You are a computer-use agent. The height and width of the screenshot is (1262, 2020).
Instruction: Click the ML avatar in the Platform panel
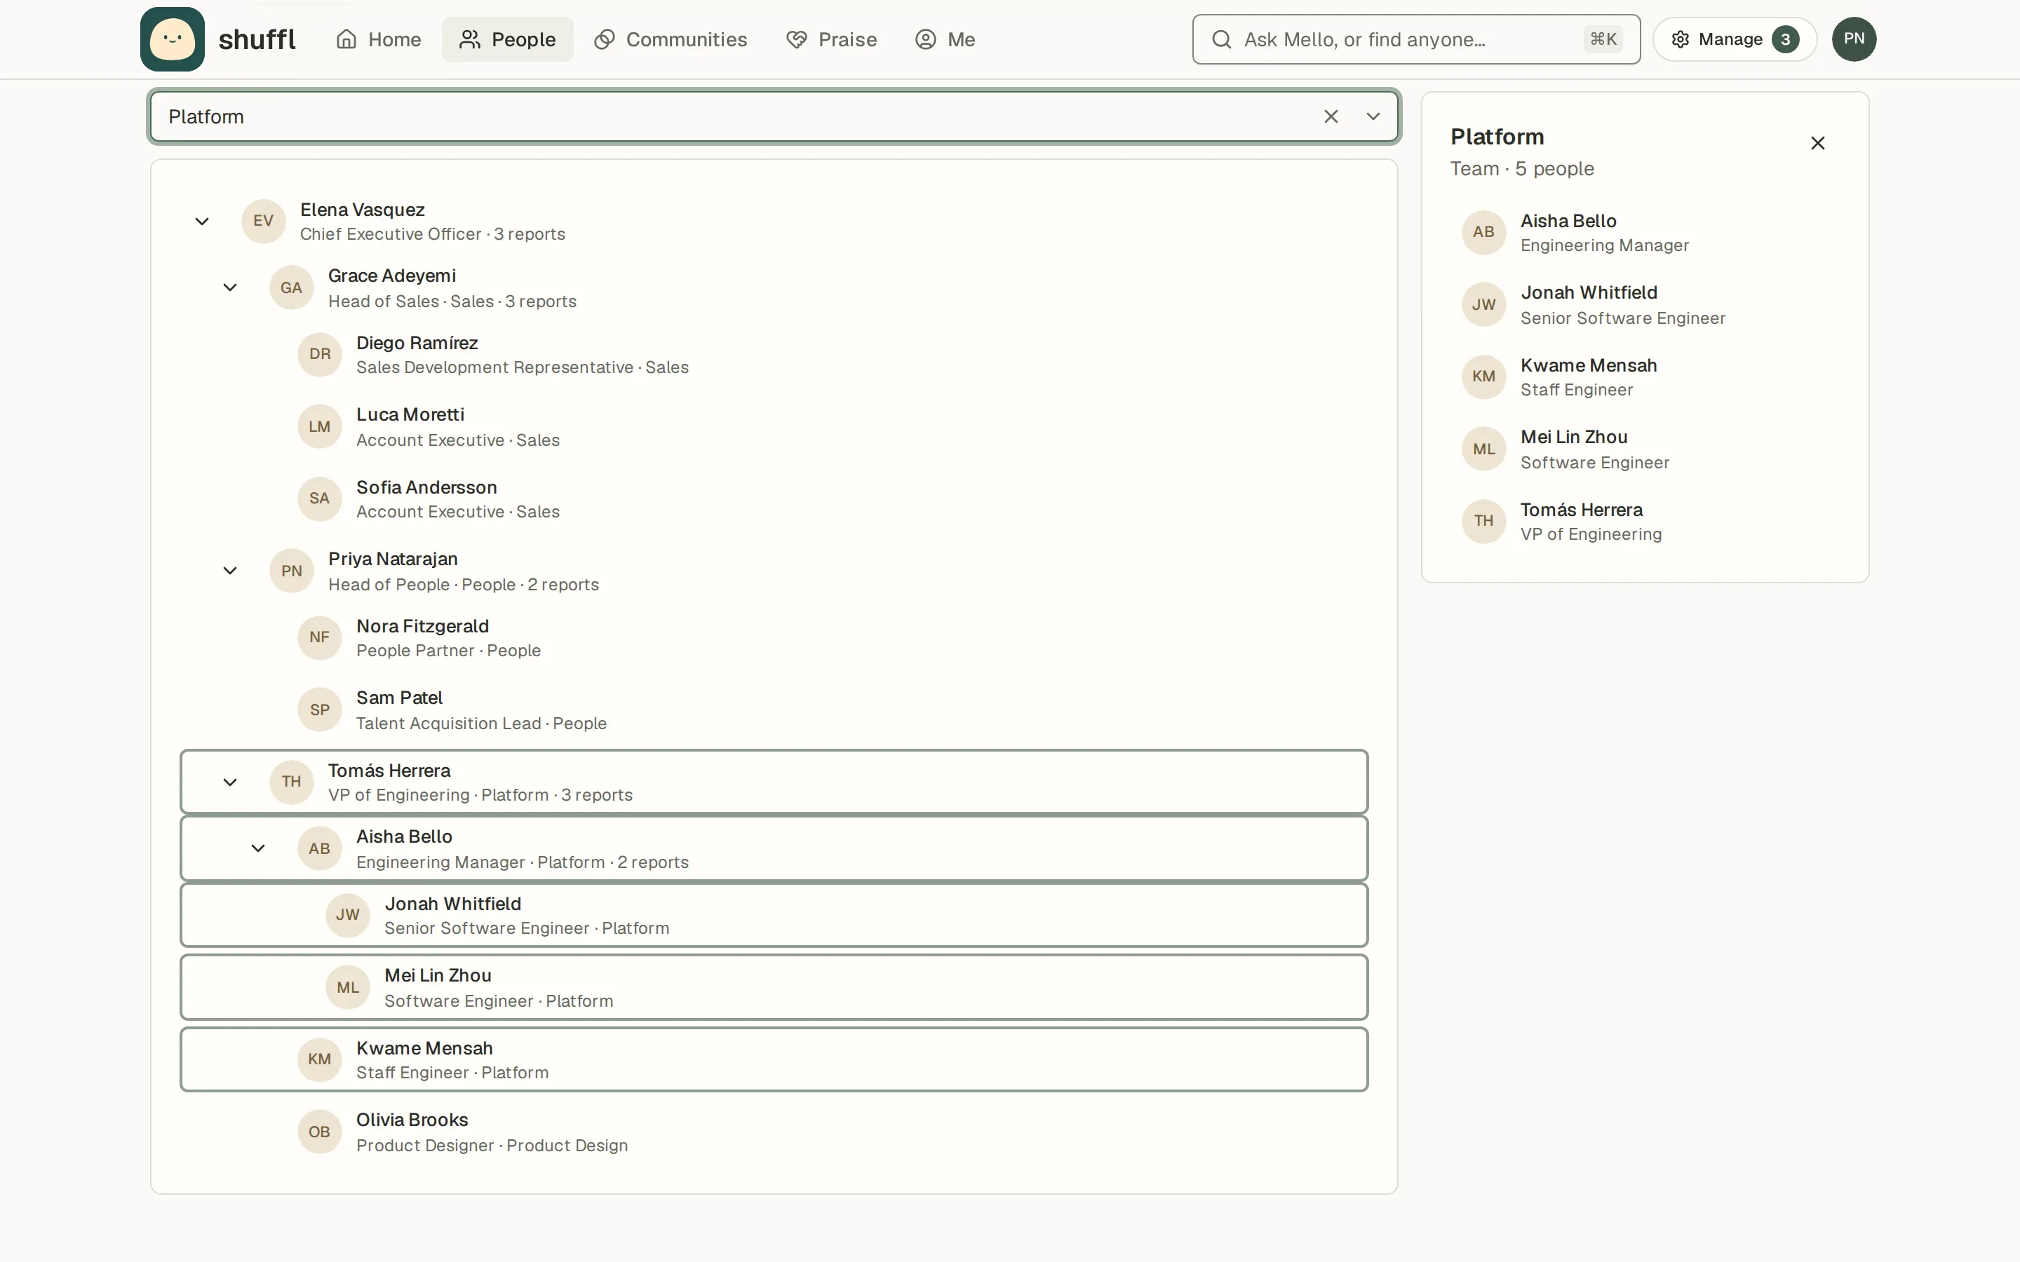coord(1483,449)
